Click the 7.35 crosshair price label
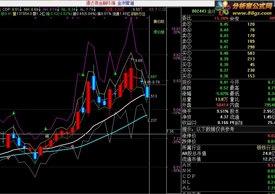 [170, 132]
